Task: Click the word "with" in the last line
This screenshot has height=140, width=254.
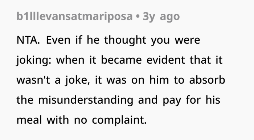Action: (x=58, y=120)
